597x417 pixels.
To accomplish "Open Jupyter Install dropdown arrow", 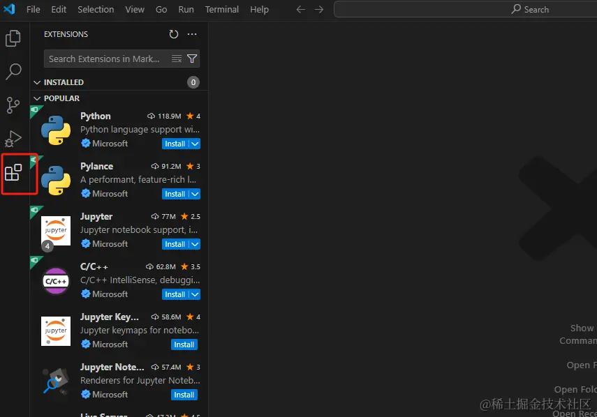I will [x=195, y=244].
